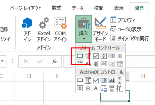Viewport: 155px width, 105px height.
Task: Choose the Form Control Combo Box icon
Action: 88,56
